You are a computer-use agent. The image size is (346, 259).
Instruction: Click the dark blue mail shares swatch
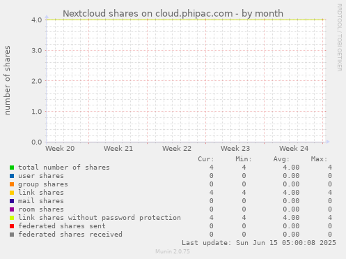12,201
